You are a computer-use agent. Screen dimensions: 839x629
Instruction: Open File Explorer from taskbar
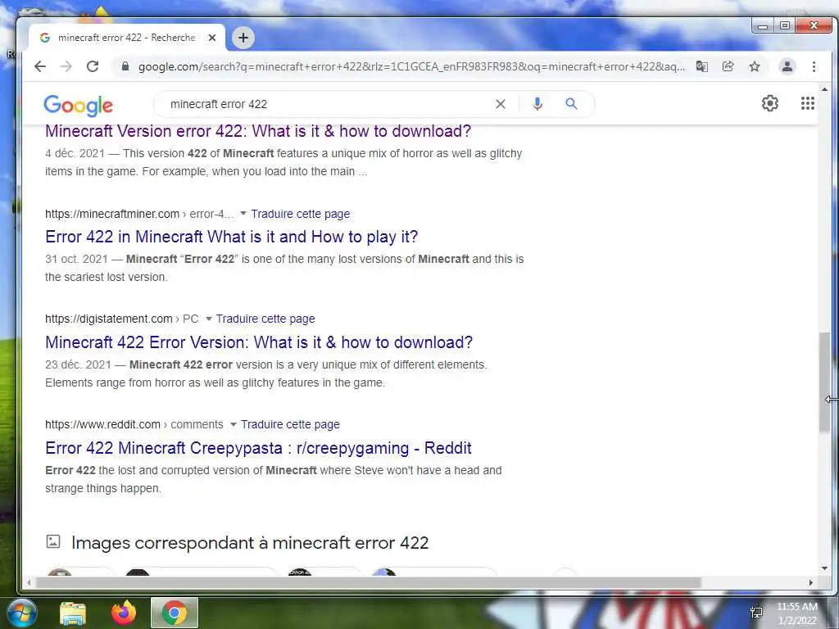[x=73, y=613]
